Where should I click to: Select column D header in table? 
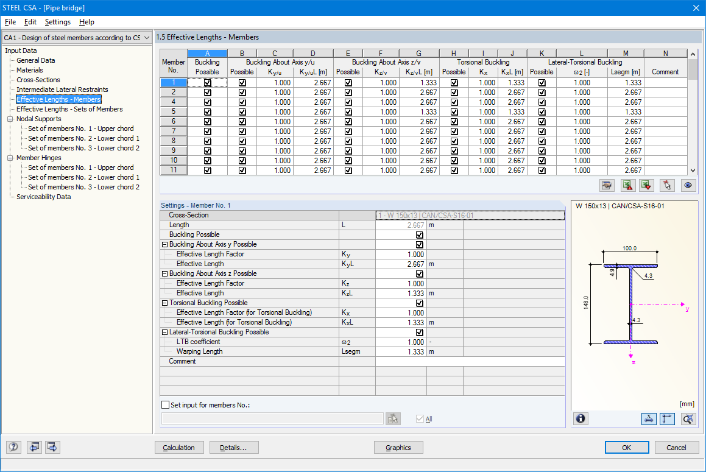313,54
